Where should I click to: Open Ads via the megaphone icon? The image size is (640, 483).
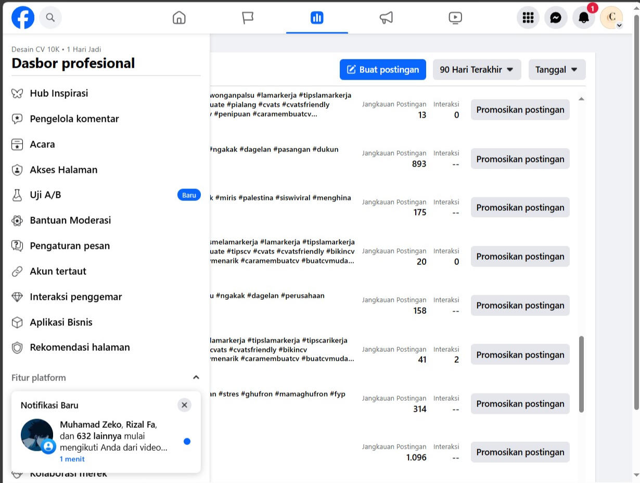[386, 18]
